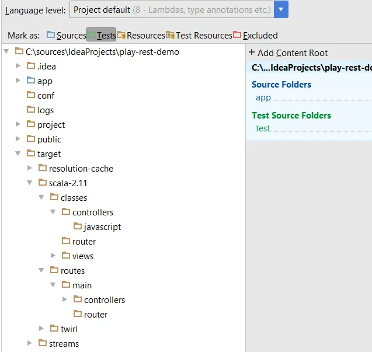This screenshot has height=352, width=372.
Task: Click the Source Folders heading
Action: click(281, 85)
